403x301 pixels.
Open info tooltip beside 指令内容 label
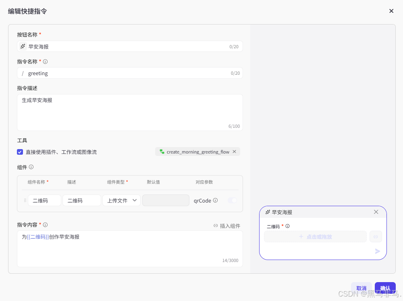[x=45, y=225]
